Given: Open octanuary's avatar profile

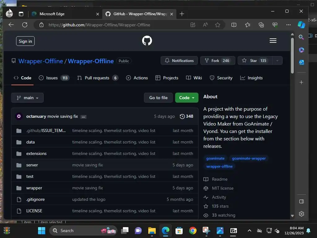Looking at the screenshot, I should pos(19,117).
